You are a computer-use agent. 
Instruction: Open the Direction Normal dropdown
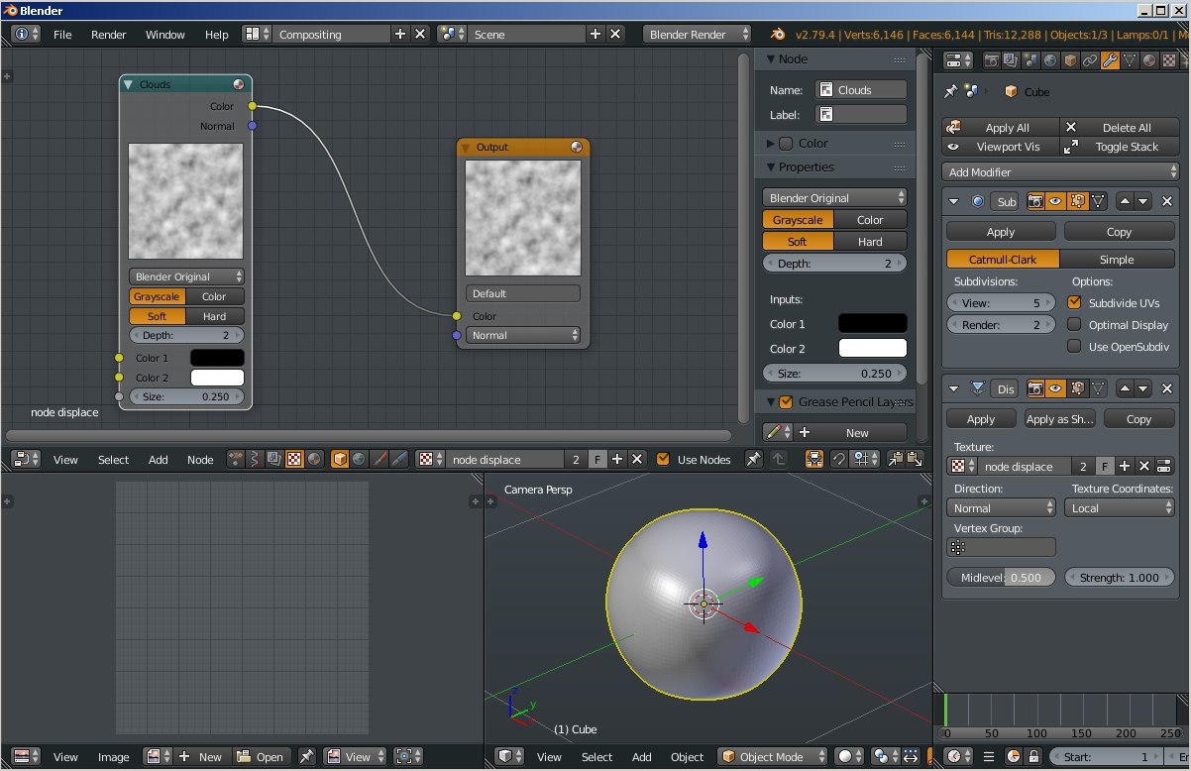[x=1001, y=507]
